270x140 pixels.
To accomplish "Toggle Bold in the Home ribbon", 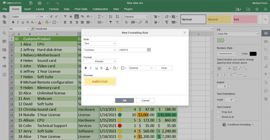I will (x=13, y=22).
